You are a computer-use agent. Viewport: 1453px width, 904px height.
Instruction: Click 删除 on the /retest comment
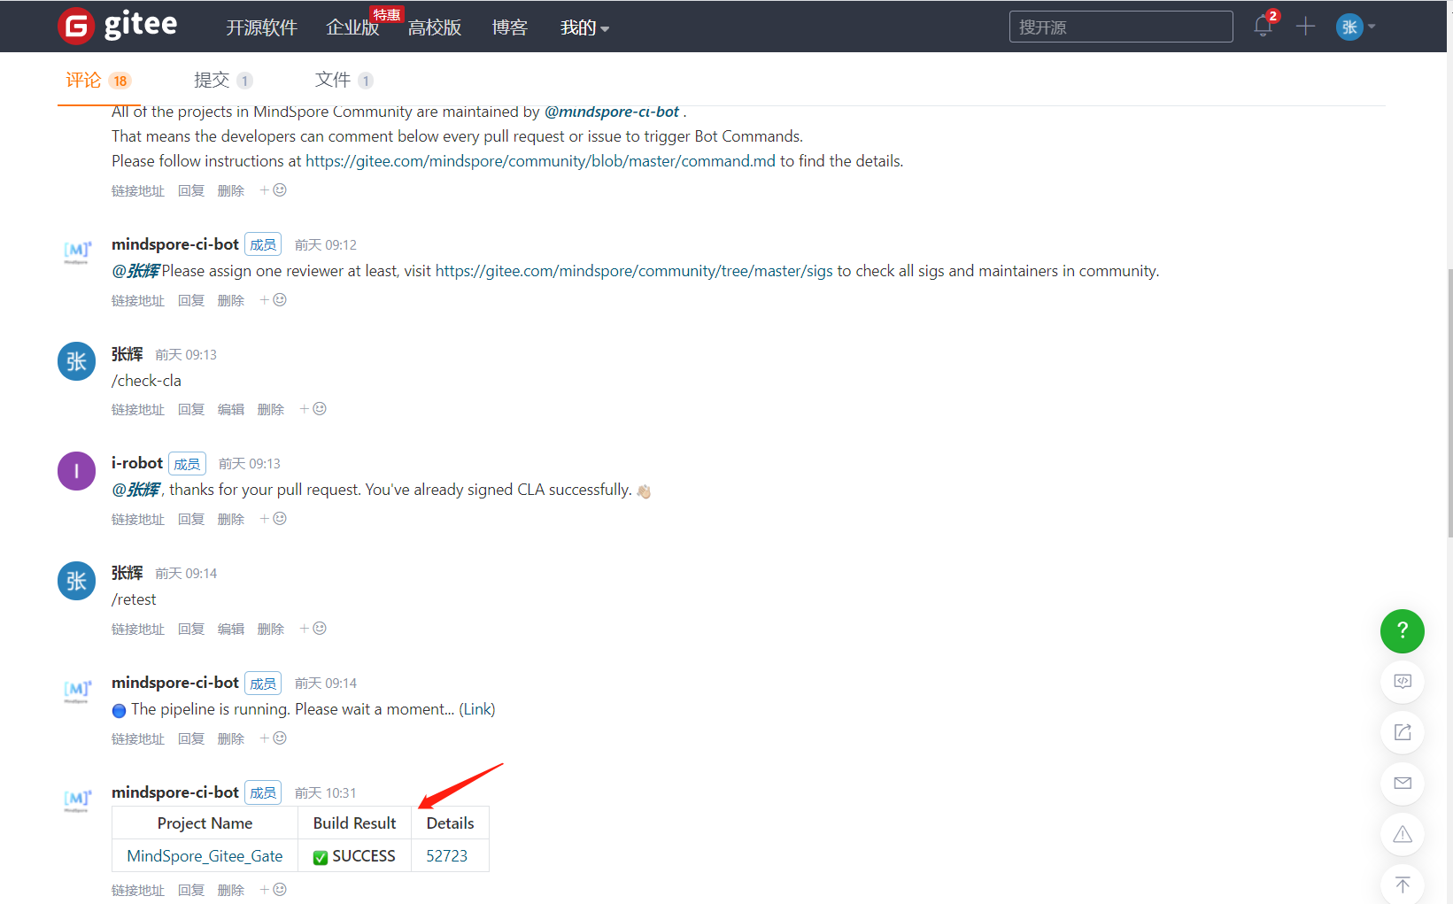tap(271, 630)
